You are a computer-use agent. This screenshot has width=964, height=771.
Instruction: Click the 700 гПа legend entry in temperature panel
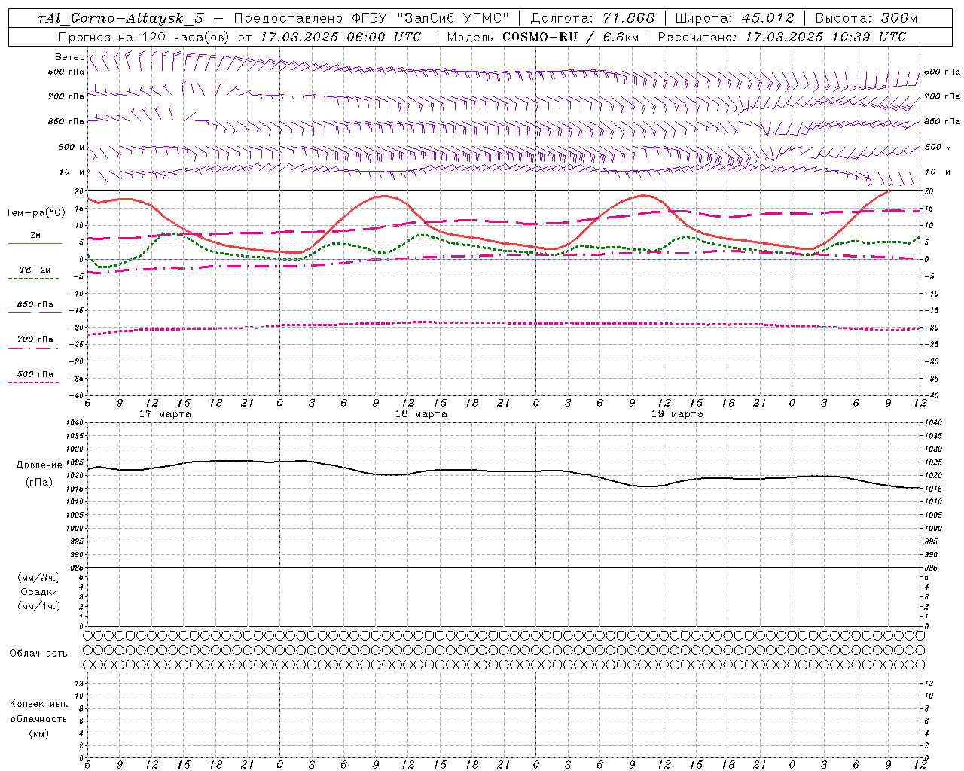[35, 340]
